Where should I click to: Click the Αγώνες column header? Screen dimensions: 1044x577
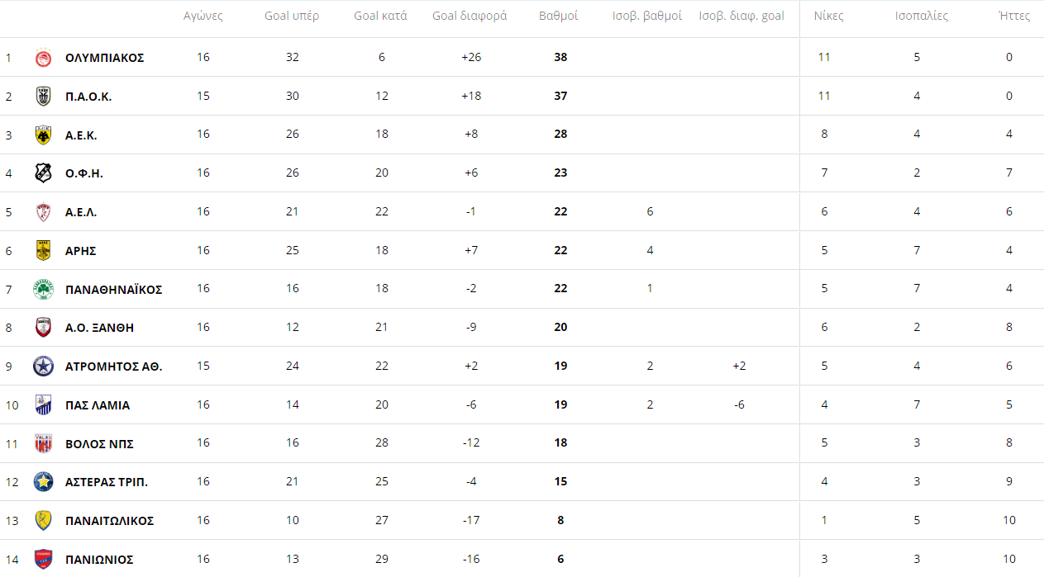pyautogui.click(x=203, y=17)
